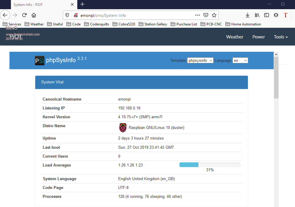Image resolution: width=295 pixels, height=207 pixels.
Task: Open the PCB-CNC bookmarks folder
Action: [x=211, y=24]
